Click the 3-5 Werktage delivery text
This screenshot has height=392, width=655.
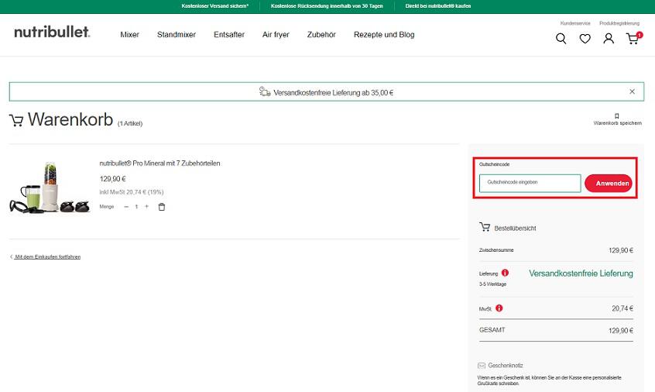tap(492, 284)
